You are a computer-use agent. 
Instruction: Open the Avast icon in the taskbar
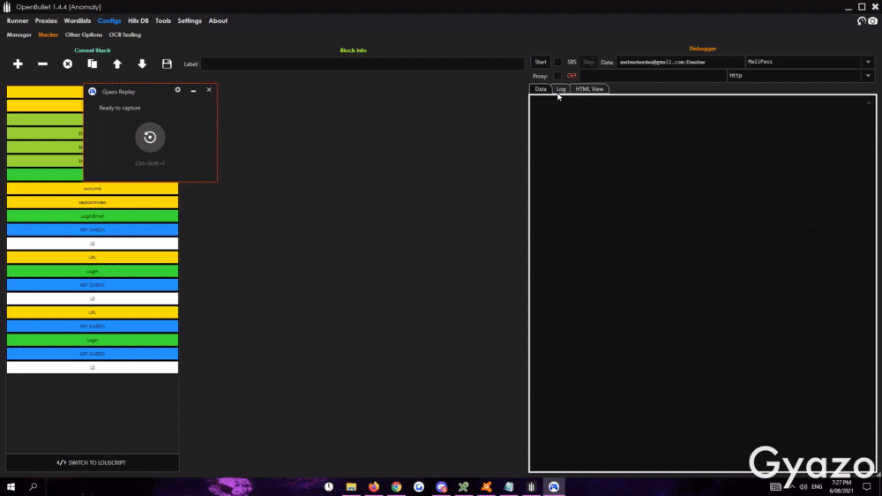click(x=486, y=486)
